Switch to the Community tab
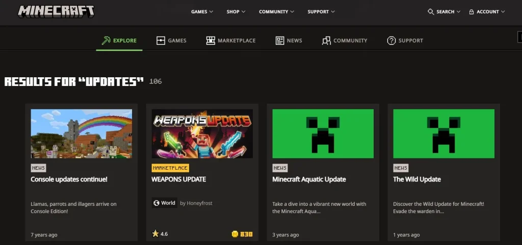The width and height of the screenshot is (522, 245). coord(345,41)
